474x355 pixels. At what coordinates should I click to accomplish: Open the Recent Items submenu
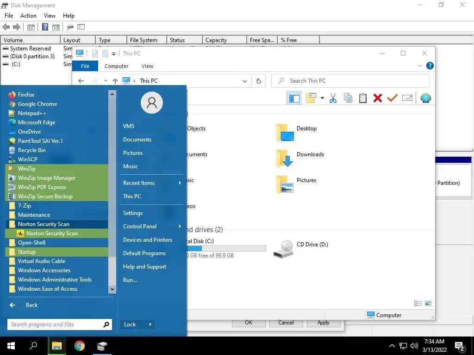tap(152, 183)
